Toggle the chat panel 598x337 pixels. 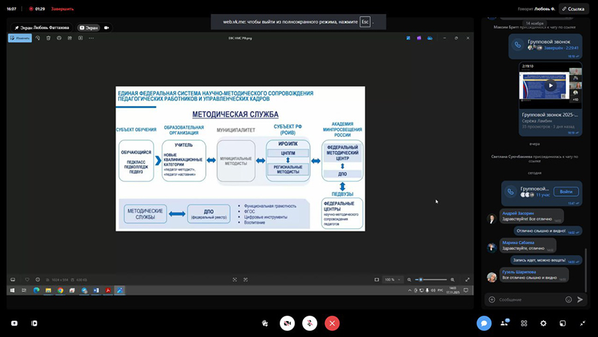[x=484, y=323]
